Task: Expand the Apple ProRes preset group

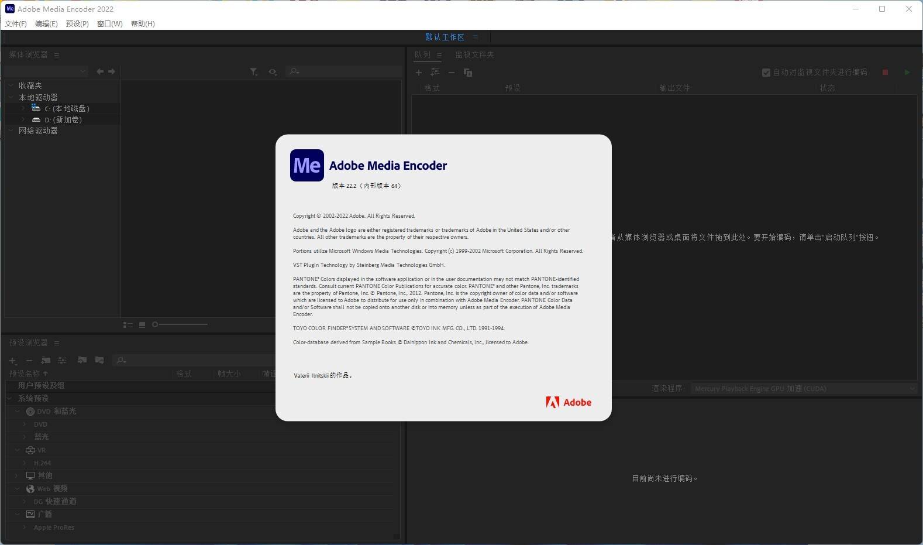Action: click(x=25, y=527)
